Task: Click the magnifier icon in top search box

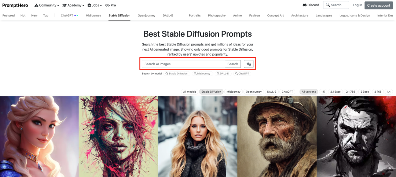Action: tap(328, 5)
